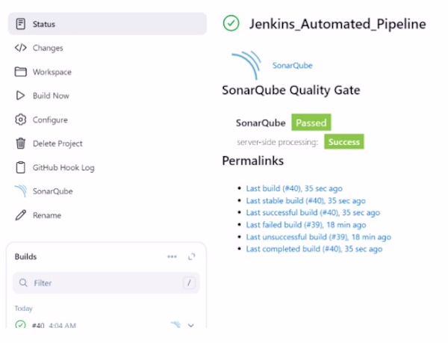Open build #40 from the builds list
448x343 pixels.
(x=38, y=325)
